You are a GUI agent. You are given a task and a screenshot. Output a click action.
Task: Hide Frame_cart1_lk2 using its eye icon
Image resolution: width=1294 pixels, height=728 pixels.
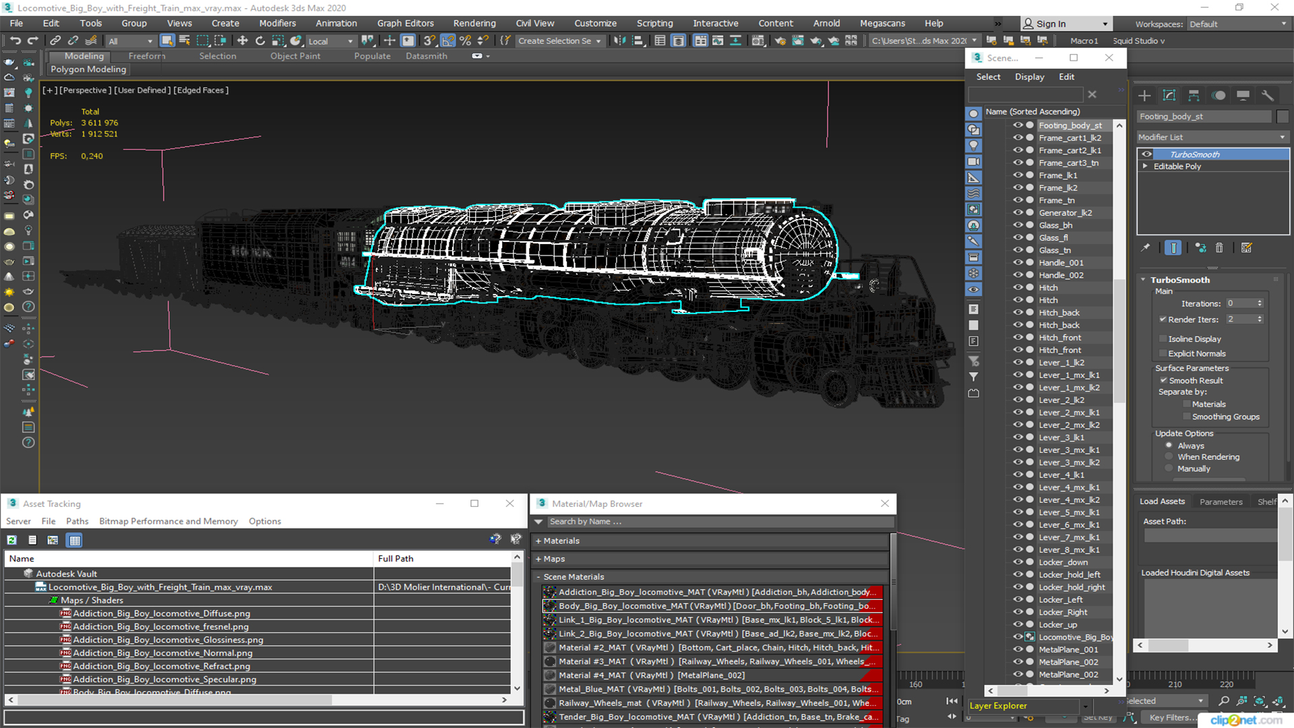[x=1018, y=138]
